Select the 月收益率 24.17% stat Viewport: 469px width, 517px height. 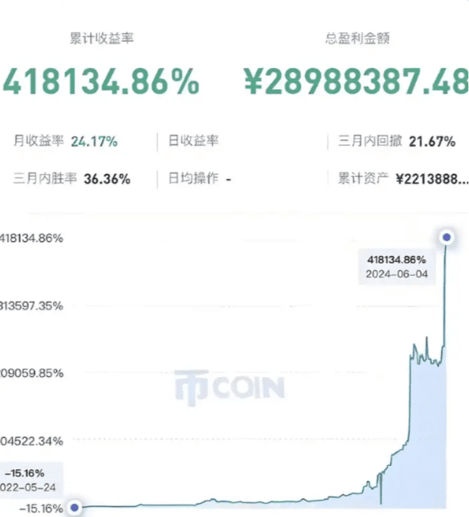tap(65, 141)
